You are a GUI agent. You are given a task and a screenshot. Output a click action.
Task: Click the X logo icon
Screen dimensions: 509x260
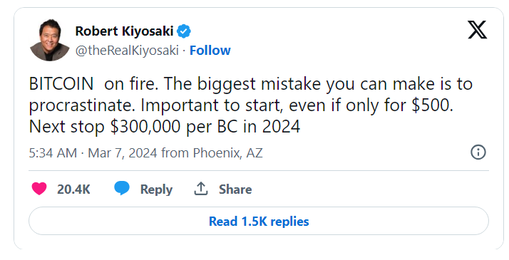coord(477,29)
